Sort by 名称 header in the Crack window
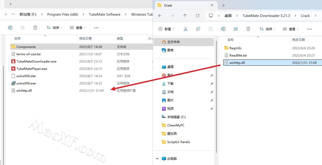Viewport: 322px width, 165px height. coord(231,40)
